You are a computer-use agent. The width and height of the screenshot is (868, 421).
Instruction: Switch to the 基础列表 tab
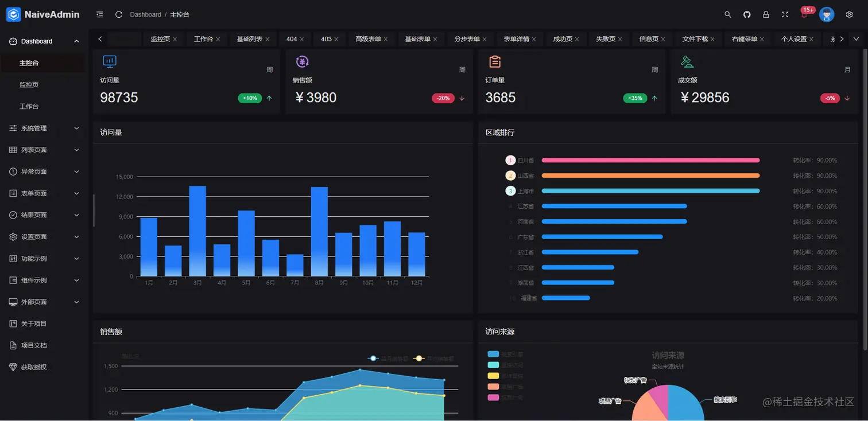pos(250,39)
